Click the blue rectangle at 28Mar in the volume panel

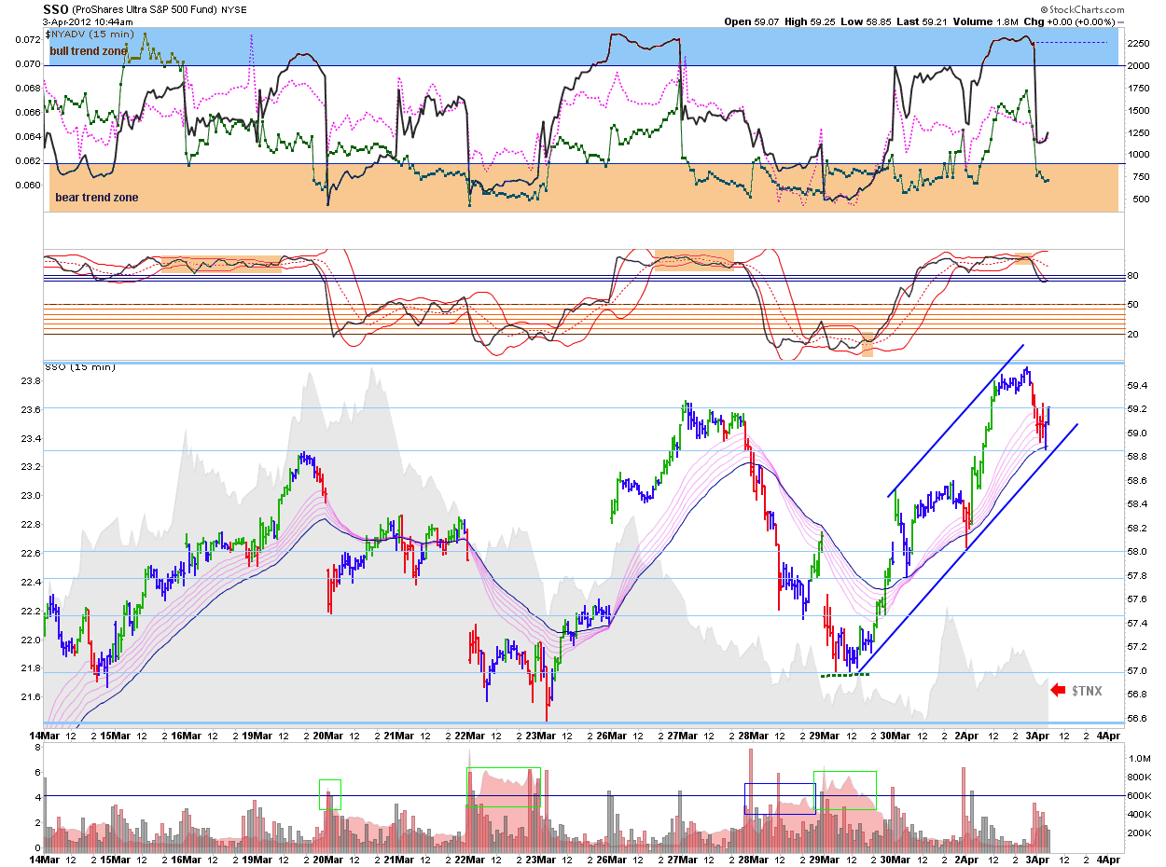point(780,799)
